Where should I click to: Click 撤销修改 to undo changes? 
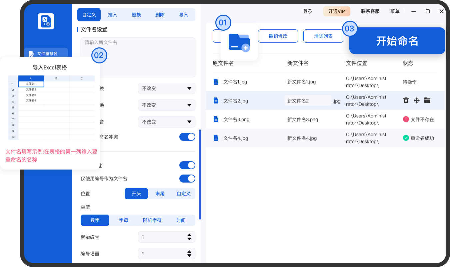pyautogui.click(x=278, y=36)
